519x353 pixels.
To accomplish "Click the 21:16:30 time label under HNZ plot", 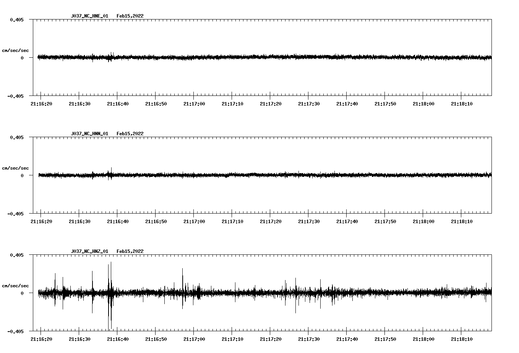I will pyautogui.click(x=79, y=339).
